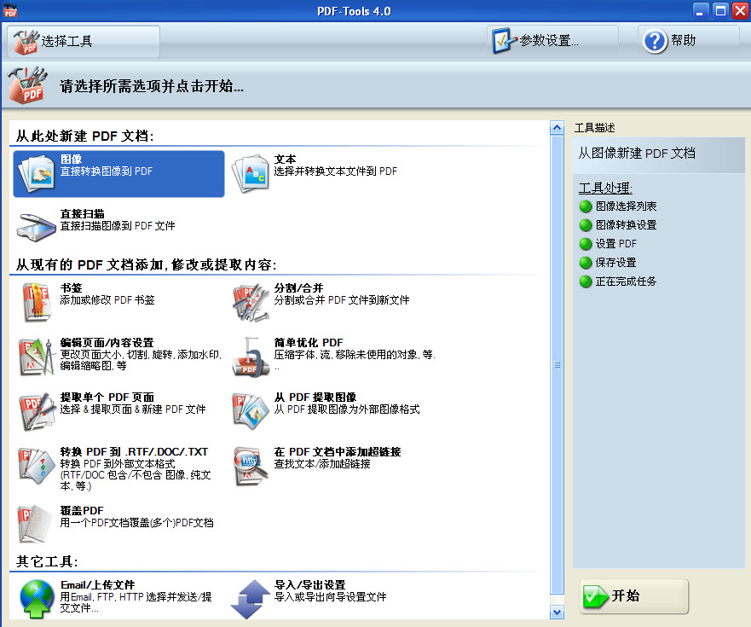Viewport: 751px width, 627px height.
Task: Close the PDF-Tools 4.0 window
Action: click(740, 10)
